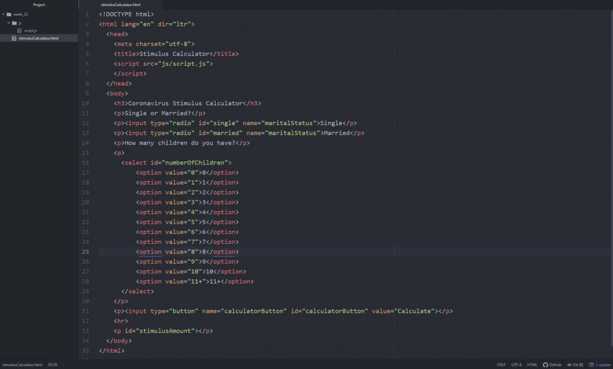
Task: Click the closing /html tag
Action: click(111, 351)
